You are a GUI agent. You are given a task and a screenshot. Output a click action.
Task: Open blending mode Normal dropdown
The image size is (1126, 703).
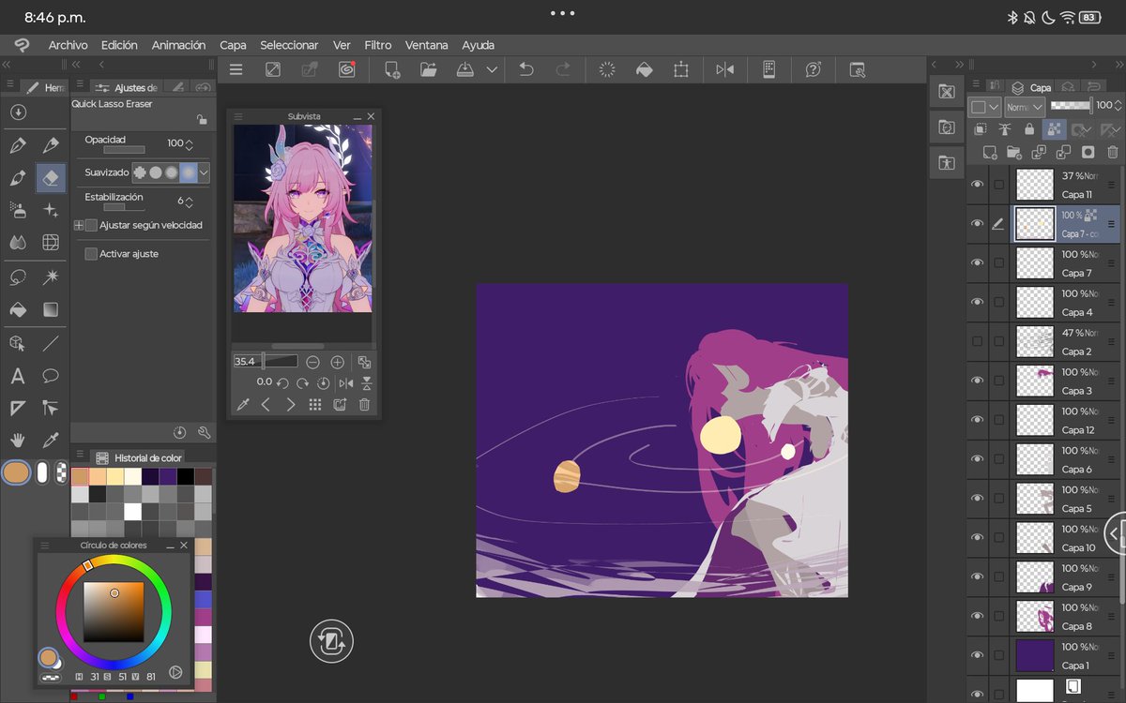coord(1024,106)
